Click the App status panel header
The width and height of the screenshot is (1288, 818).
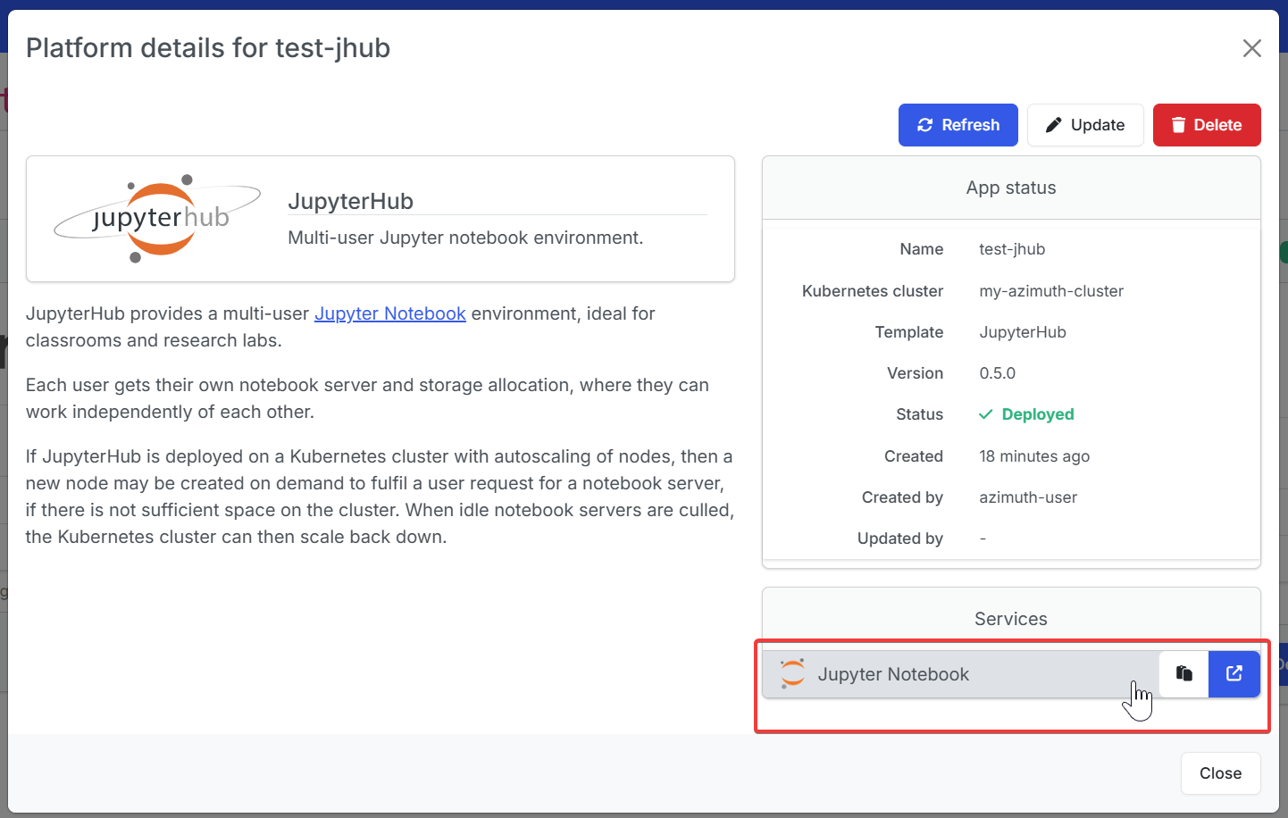(x=1011, y=188)
